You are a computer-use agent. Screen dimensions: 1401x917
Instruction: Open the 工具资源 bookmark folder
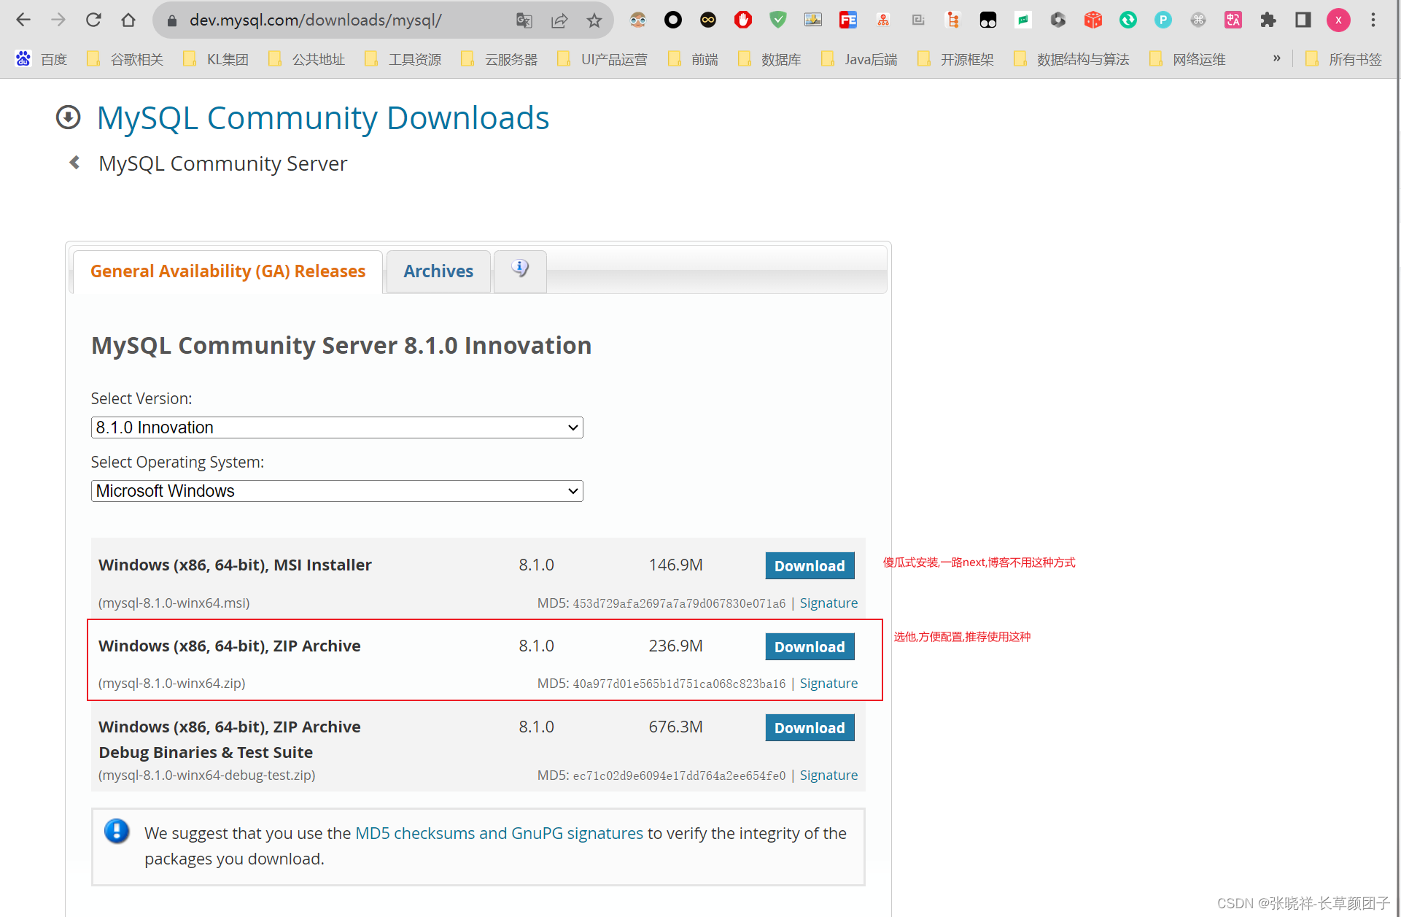(403, 59)
